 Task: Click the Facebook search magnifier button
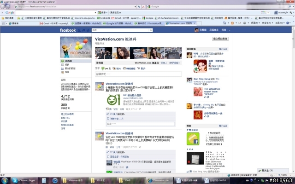(151, 30)
